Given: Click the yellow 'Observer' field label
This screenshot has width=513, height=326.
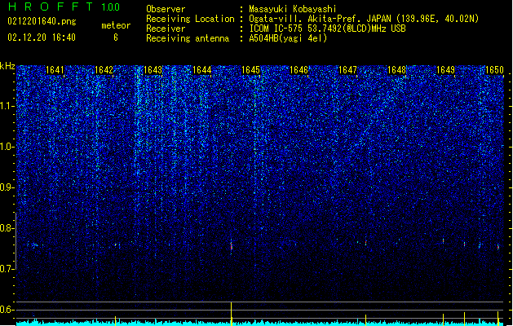Looking at the screenshot, I should click(x=166, y=9).
